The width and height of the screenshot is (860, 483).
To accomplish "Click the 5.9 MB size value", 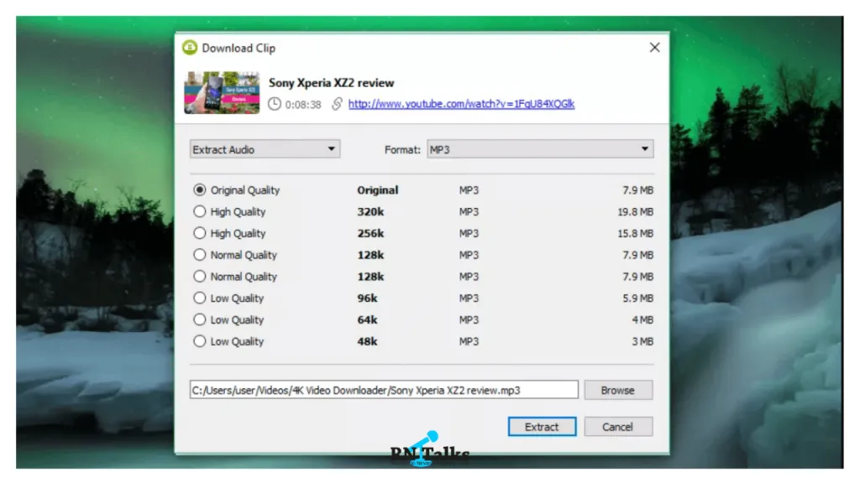I will click(x=638, y=298).
